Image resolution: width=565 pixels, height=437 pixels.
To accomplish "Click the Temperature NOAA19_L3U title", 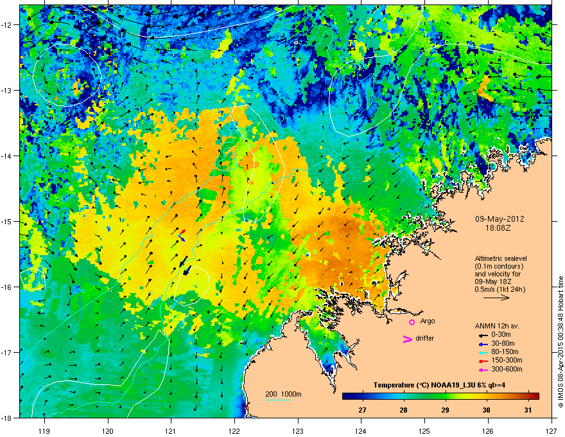I will 439,385.
